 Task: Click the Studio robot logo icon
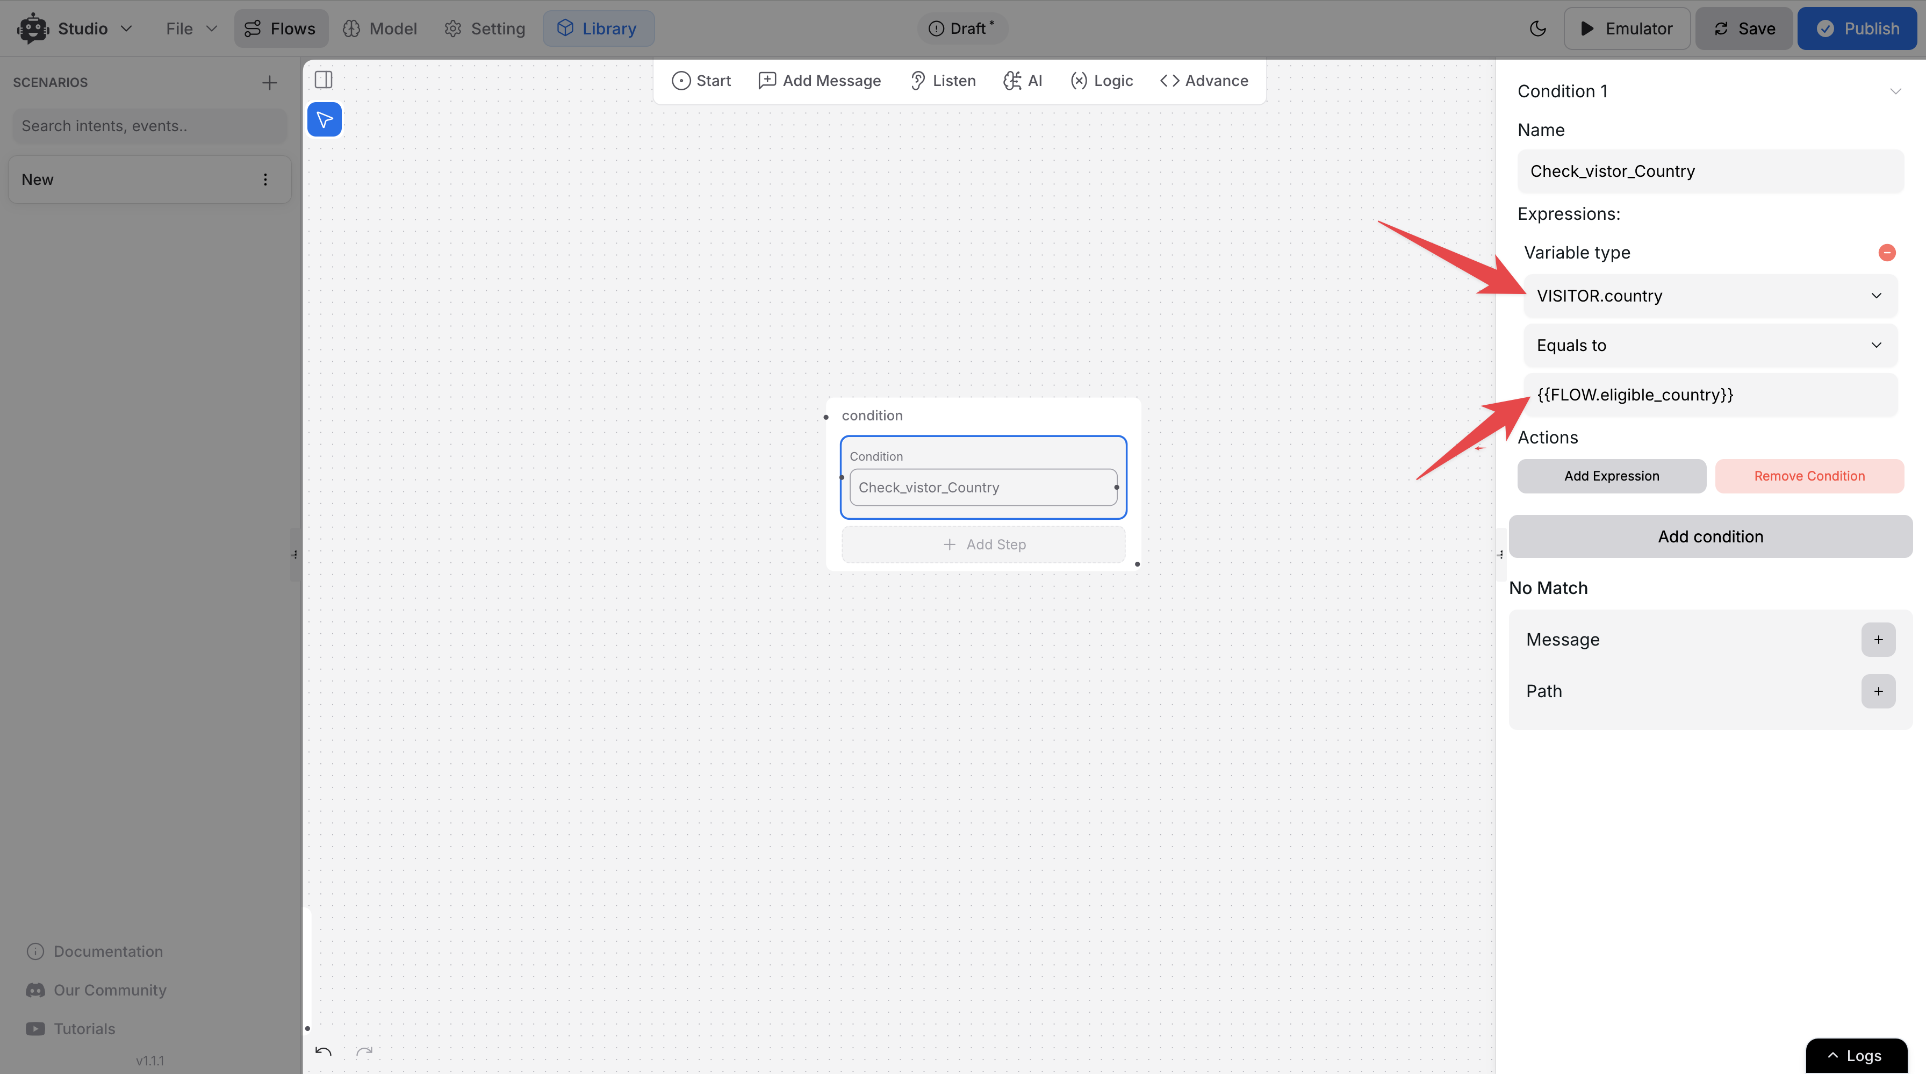33,28
